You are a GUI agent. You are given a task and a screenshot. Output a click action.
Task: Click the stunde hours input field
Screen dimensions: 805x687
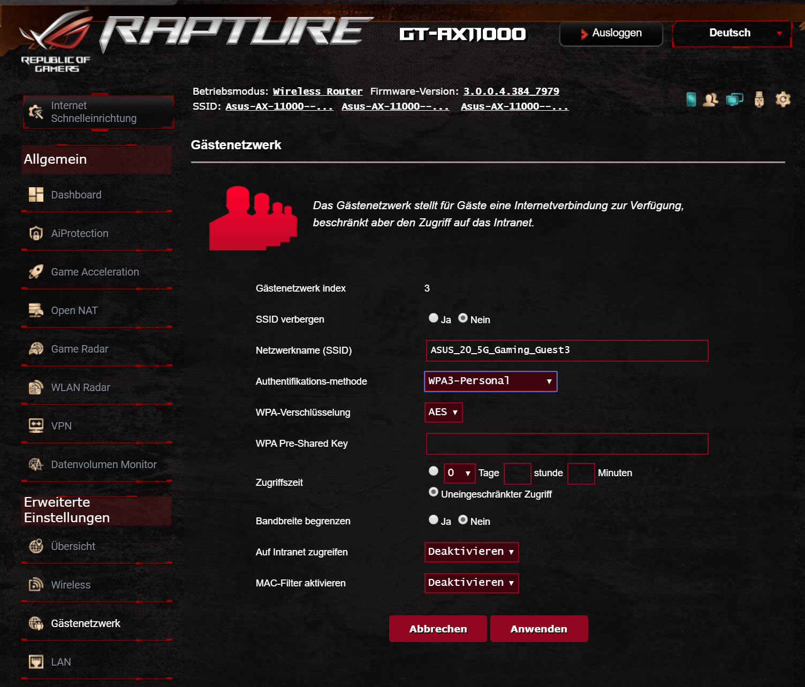518,474
